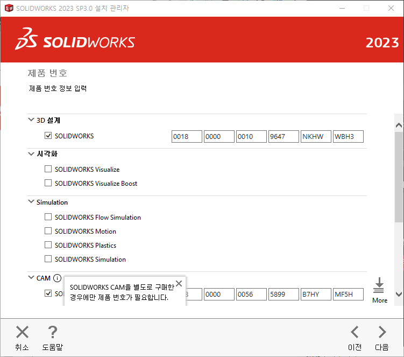Image resolution: width=404 pixels, height=357 pixels.
Task: Click the More download arrow icon
Action: (379, 285)
